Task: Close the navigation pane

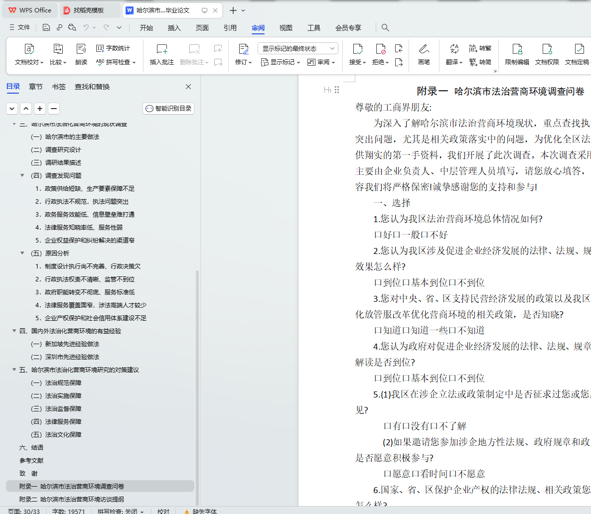Action: 188,87
